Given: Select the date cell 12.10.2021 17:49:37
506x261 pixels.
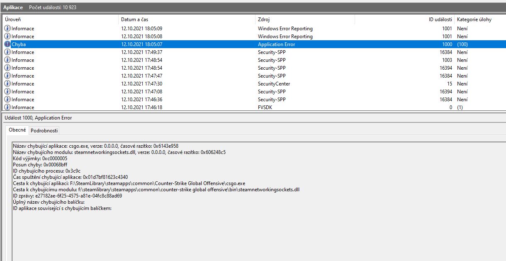Looking at the screenshot, I should click(x=141, y=52).
